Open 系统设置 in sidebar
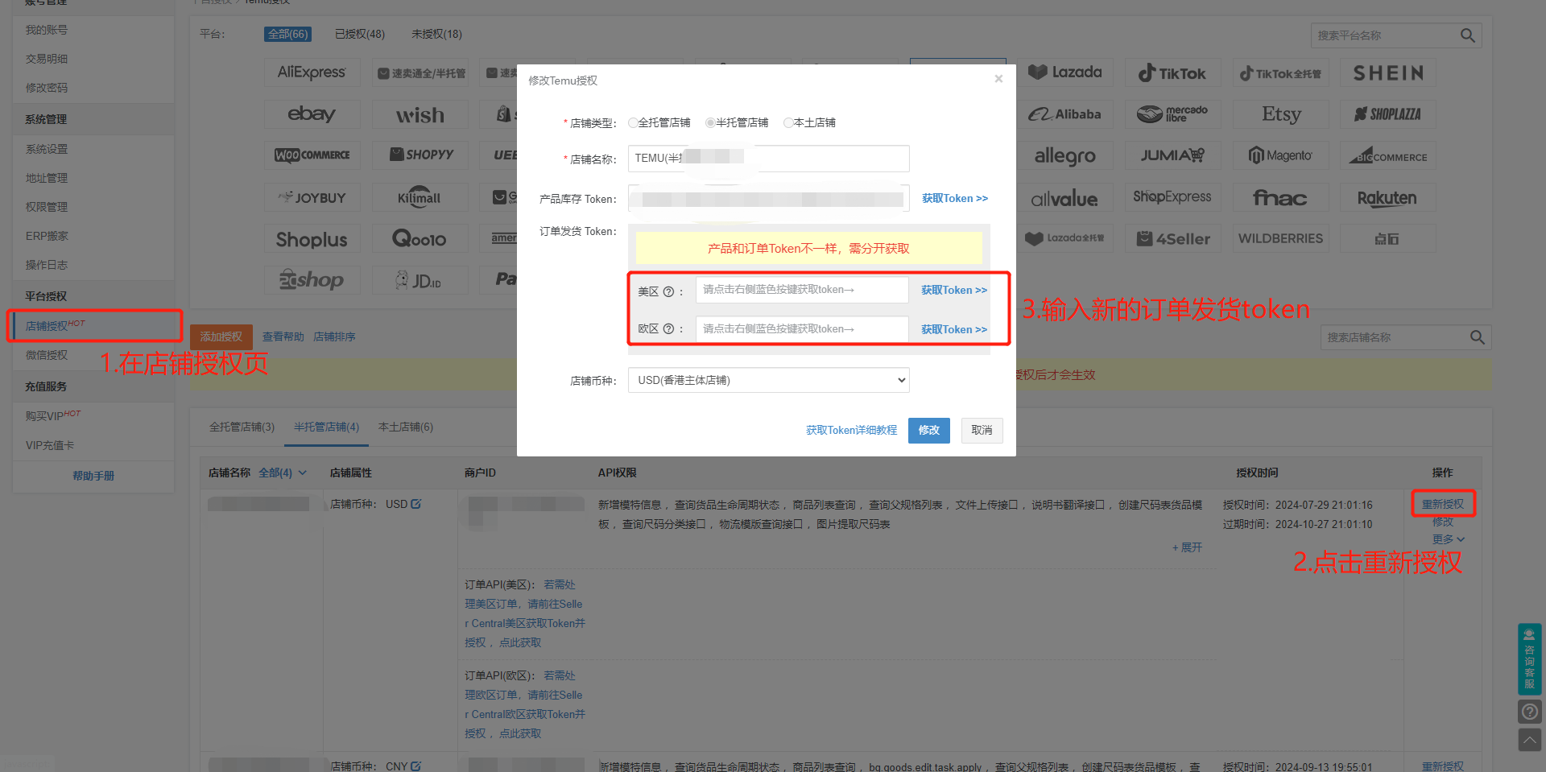This screenshot has height=772, width=1546. click(x=47, y=149)
